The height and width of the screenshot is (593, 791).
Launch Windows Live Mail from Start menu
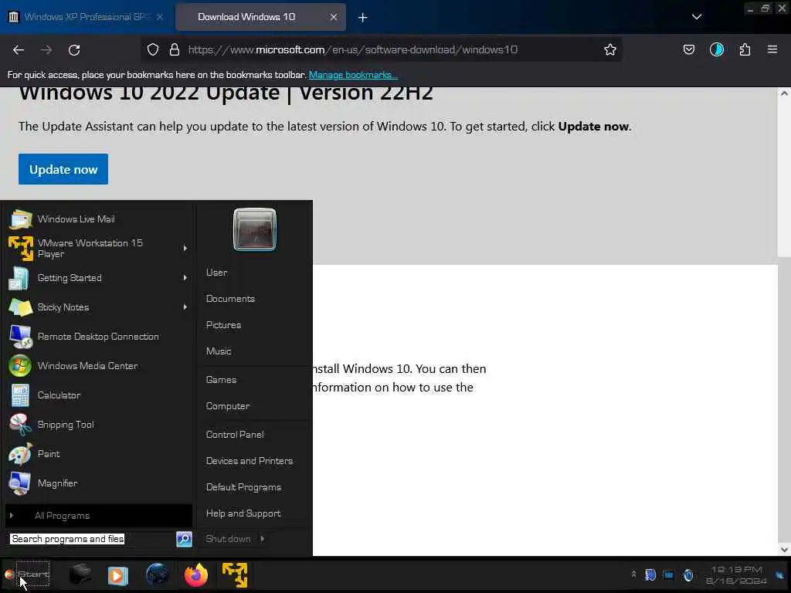pos(99,219)
